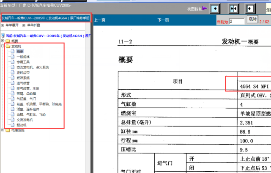Click the page icon beside 正时齿带
This screenshot has height=173, width=271.
coord(13,72)
